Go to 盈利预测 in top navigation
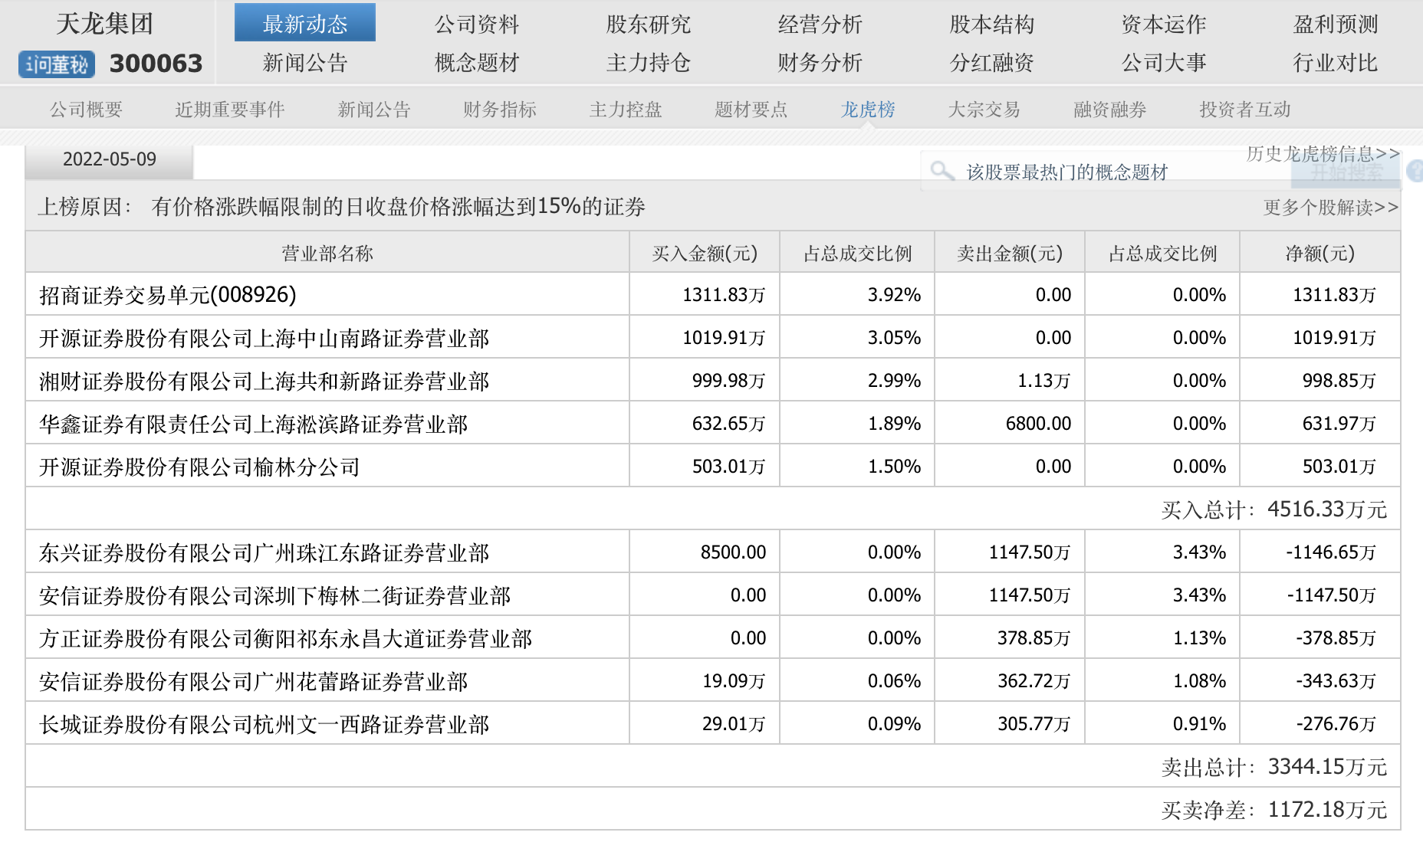This screenshot has height=852, width=1423. pos(1335,25)
